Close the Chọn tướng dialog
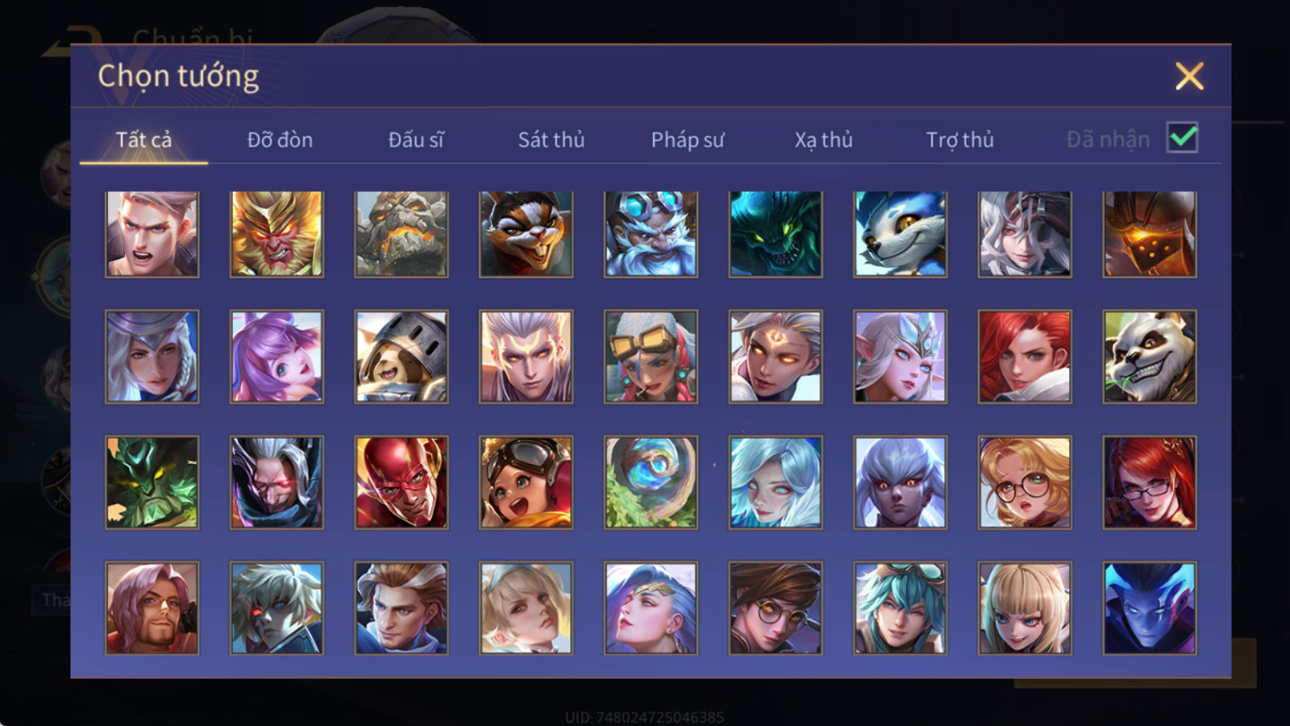The height and width of the screenshot is (726, 1290). [1189, 76]
